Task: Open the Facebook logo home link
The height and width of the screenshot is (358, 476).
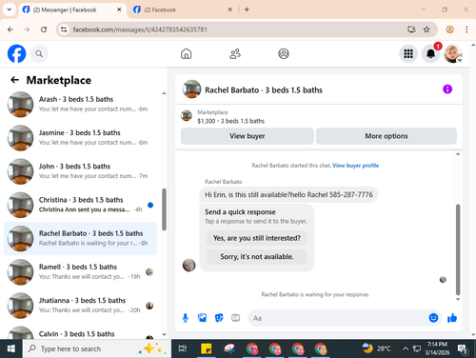Action: (x=16, y=53)
